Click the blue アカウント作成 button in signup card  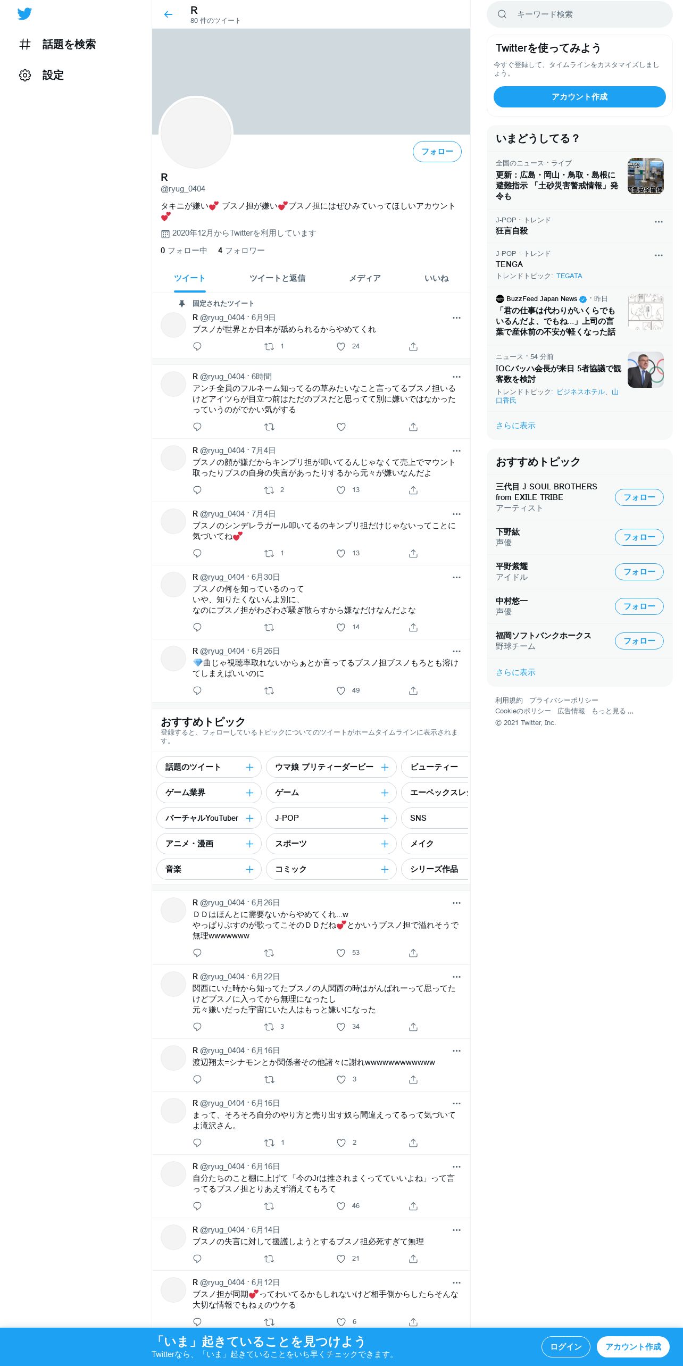[579, 97]
